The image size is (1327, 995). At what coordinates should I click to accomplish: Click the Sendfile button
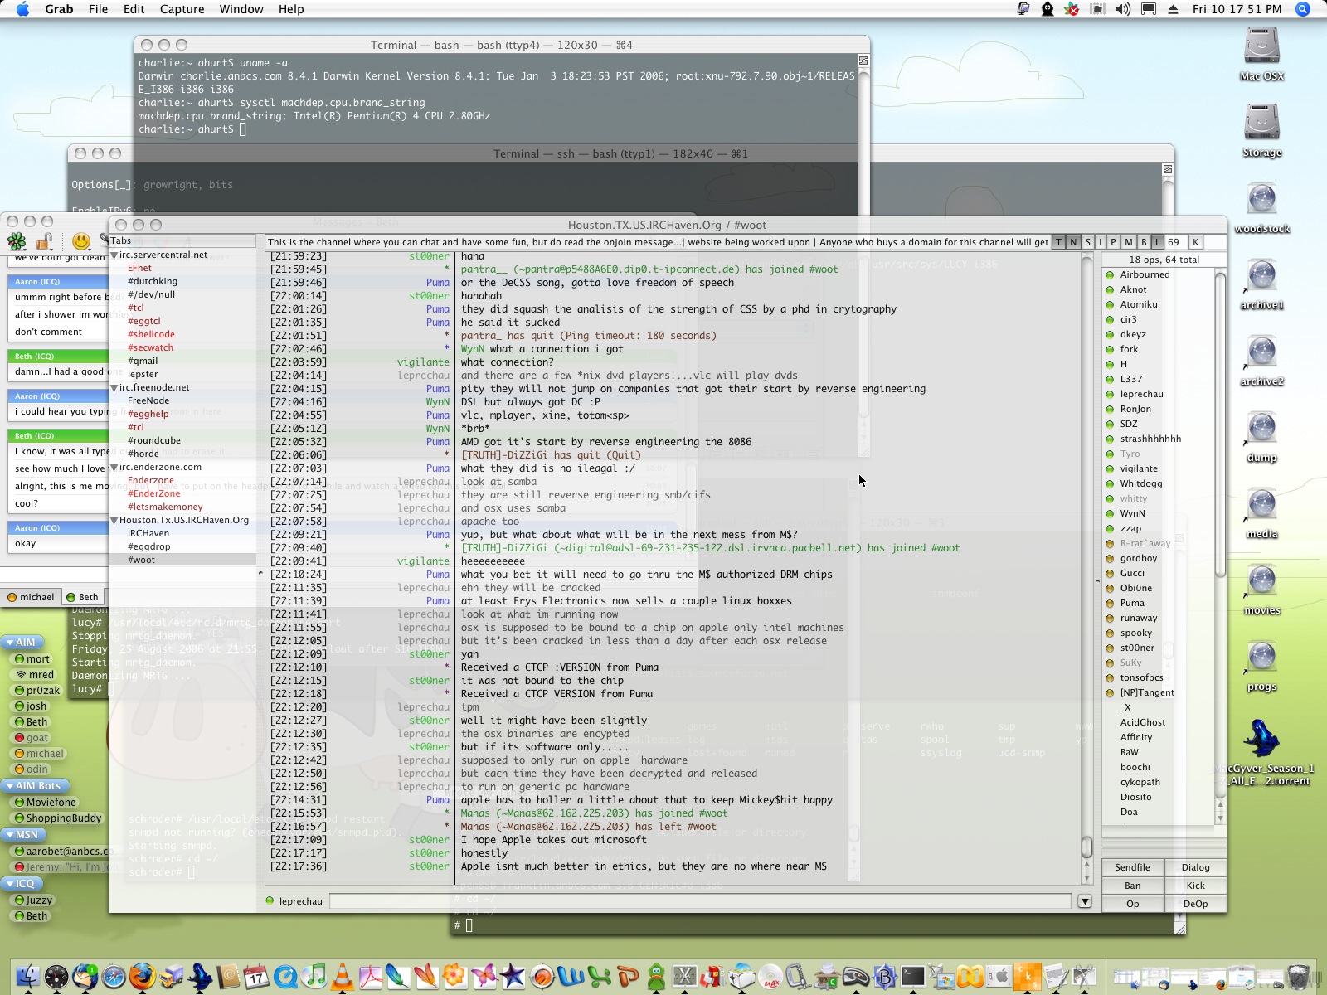click(x=1132, y=867)
